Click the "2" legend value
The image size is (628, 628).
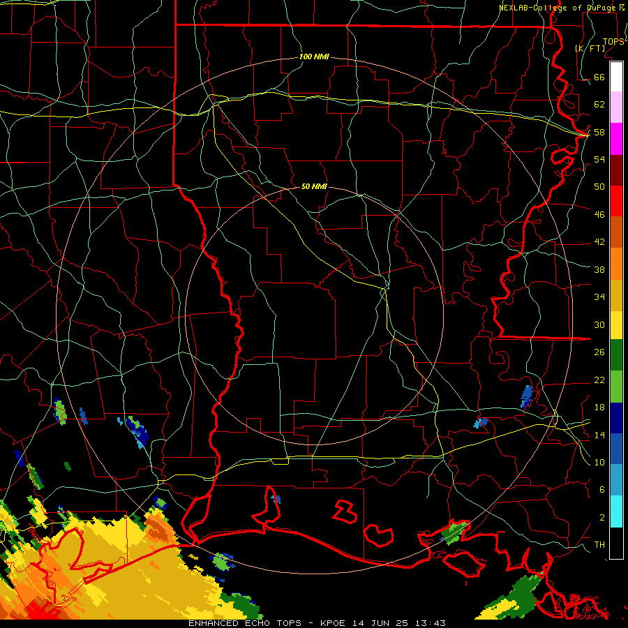click(602, 517)
